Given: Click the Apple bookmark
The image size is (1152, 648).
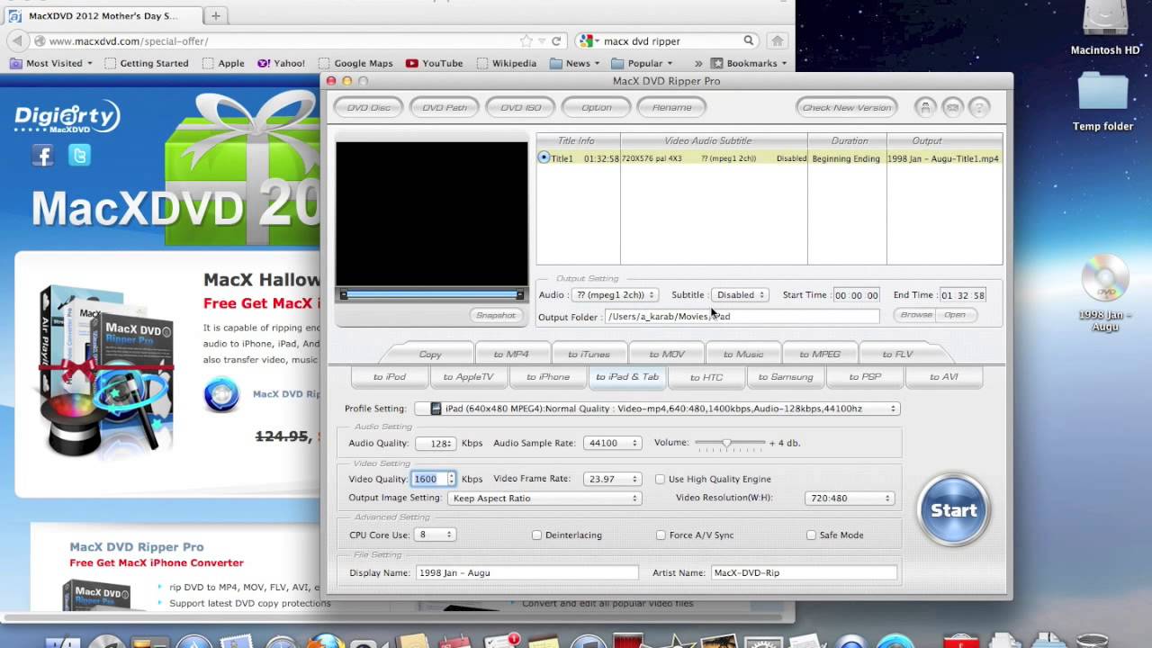Looking at the screenshot, I should [x=223, y=63].
